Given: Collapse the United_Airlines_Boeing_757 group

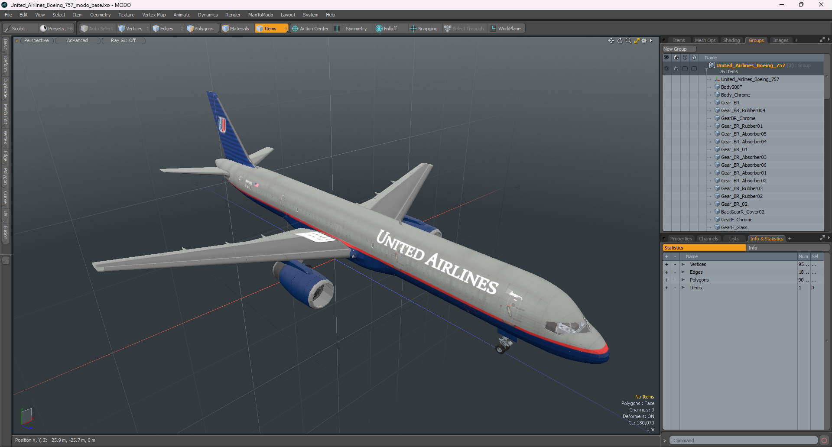Looking at the screenshot, I should pyautogui.click(x=706, y=69).
